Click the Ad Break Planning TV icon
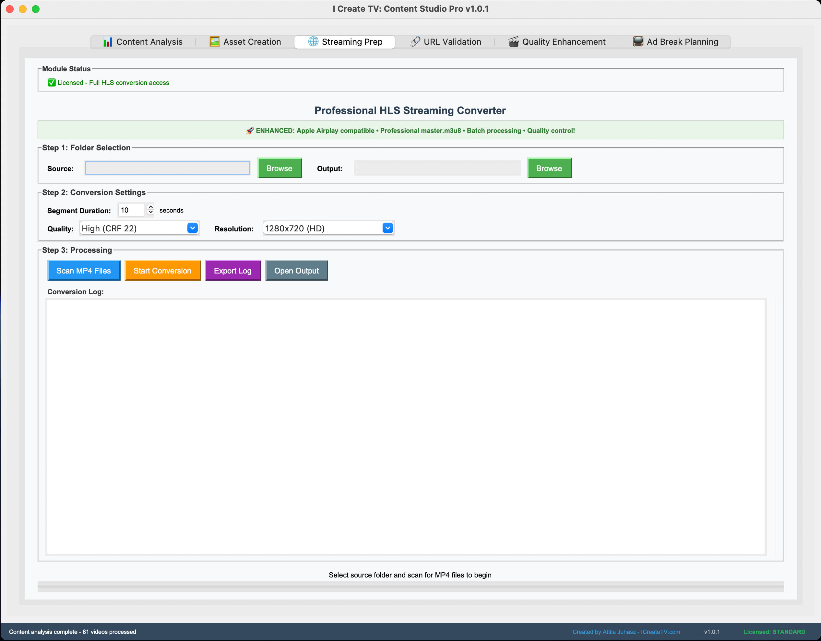821x641 pixels. click(x=637, y=42)
